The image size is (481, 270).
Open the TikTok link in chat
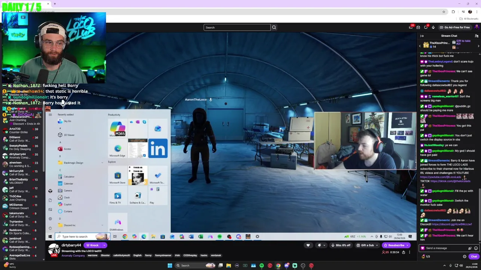tap(450, 181)
